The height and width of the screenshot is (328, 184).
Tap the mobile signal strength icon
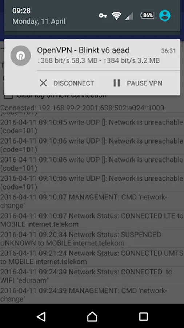coord(129,16)
